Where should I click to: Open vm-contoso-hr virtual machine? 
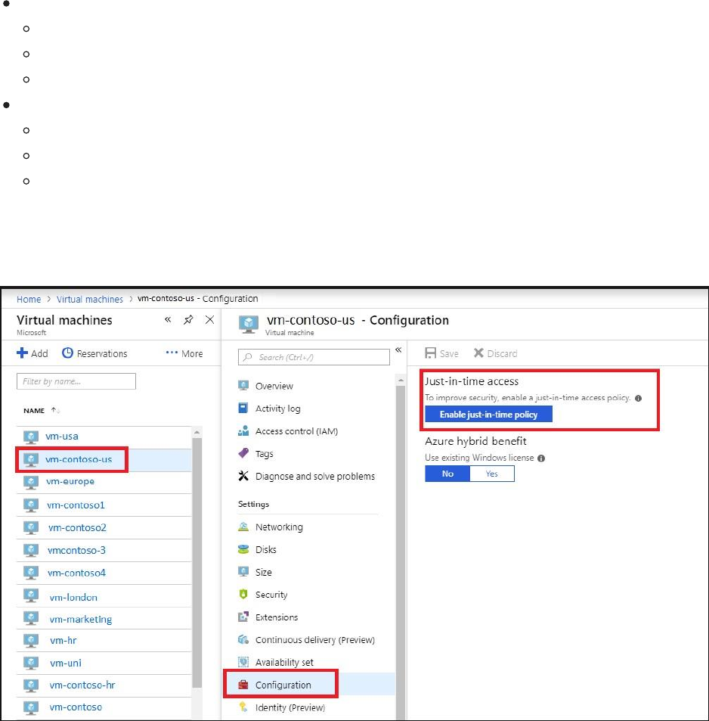click(82, 685)
